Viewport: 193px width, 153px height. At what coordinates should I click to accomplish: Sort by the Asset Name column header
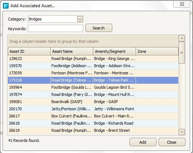(72, 51)
